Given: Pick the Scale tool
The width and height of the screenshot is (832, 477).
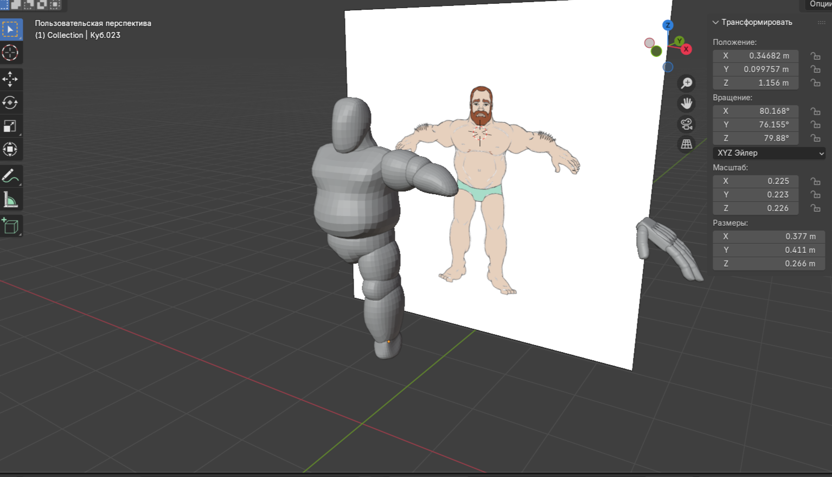Looking at the screenshot, I should [10, 126].
